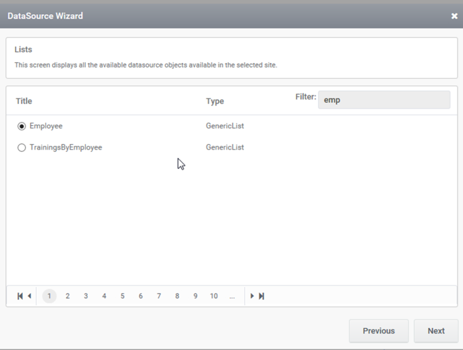Sort by the Type column header
This screenshot has height=350, width=463.
[x=215, y=101]
